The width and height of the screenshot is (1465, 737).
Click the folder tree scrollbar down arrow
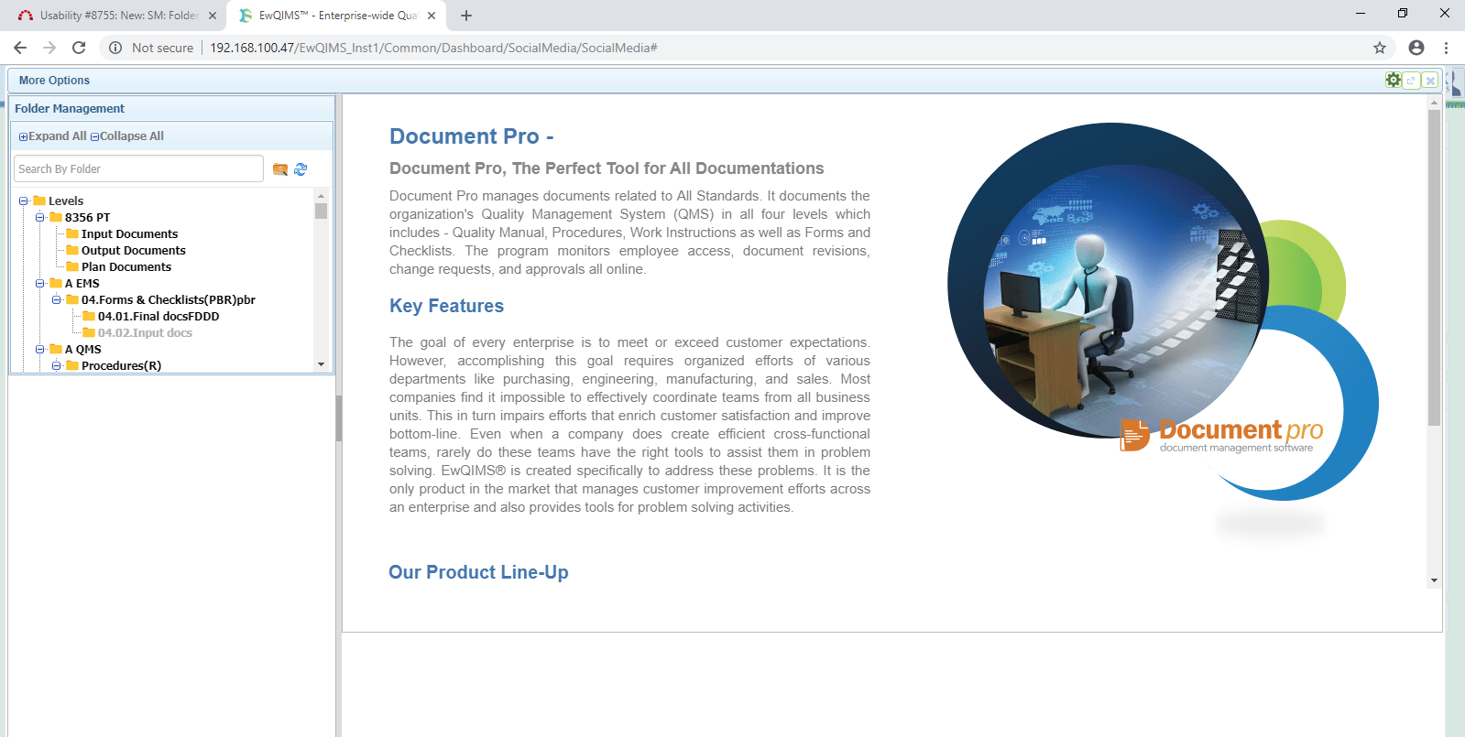click(x=321, y=364)
